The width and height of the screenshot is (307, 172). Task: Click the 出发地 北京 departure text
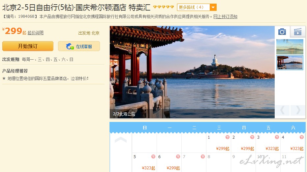tap(89, 33)
